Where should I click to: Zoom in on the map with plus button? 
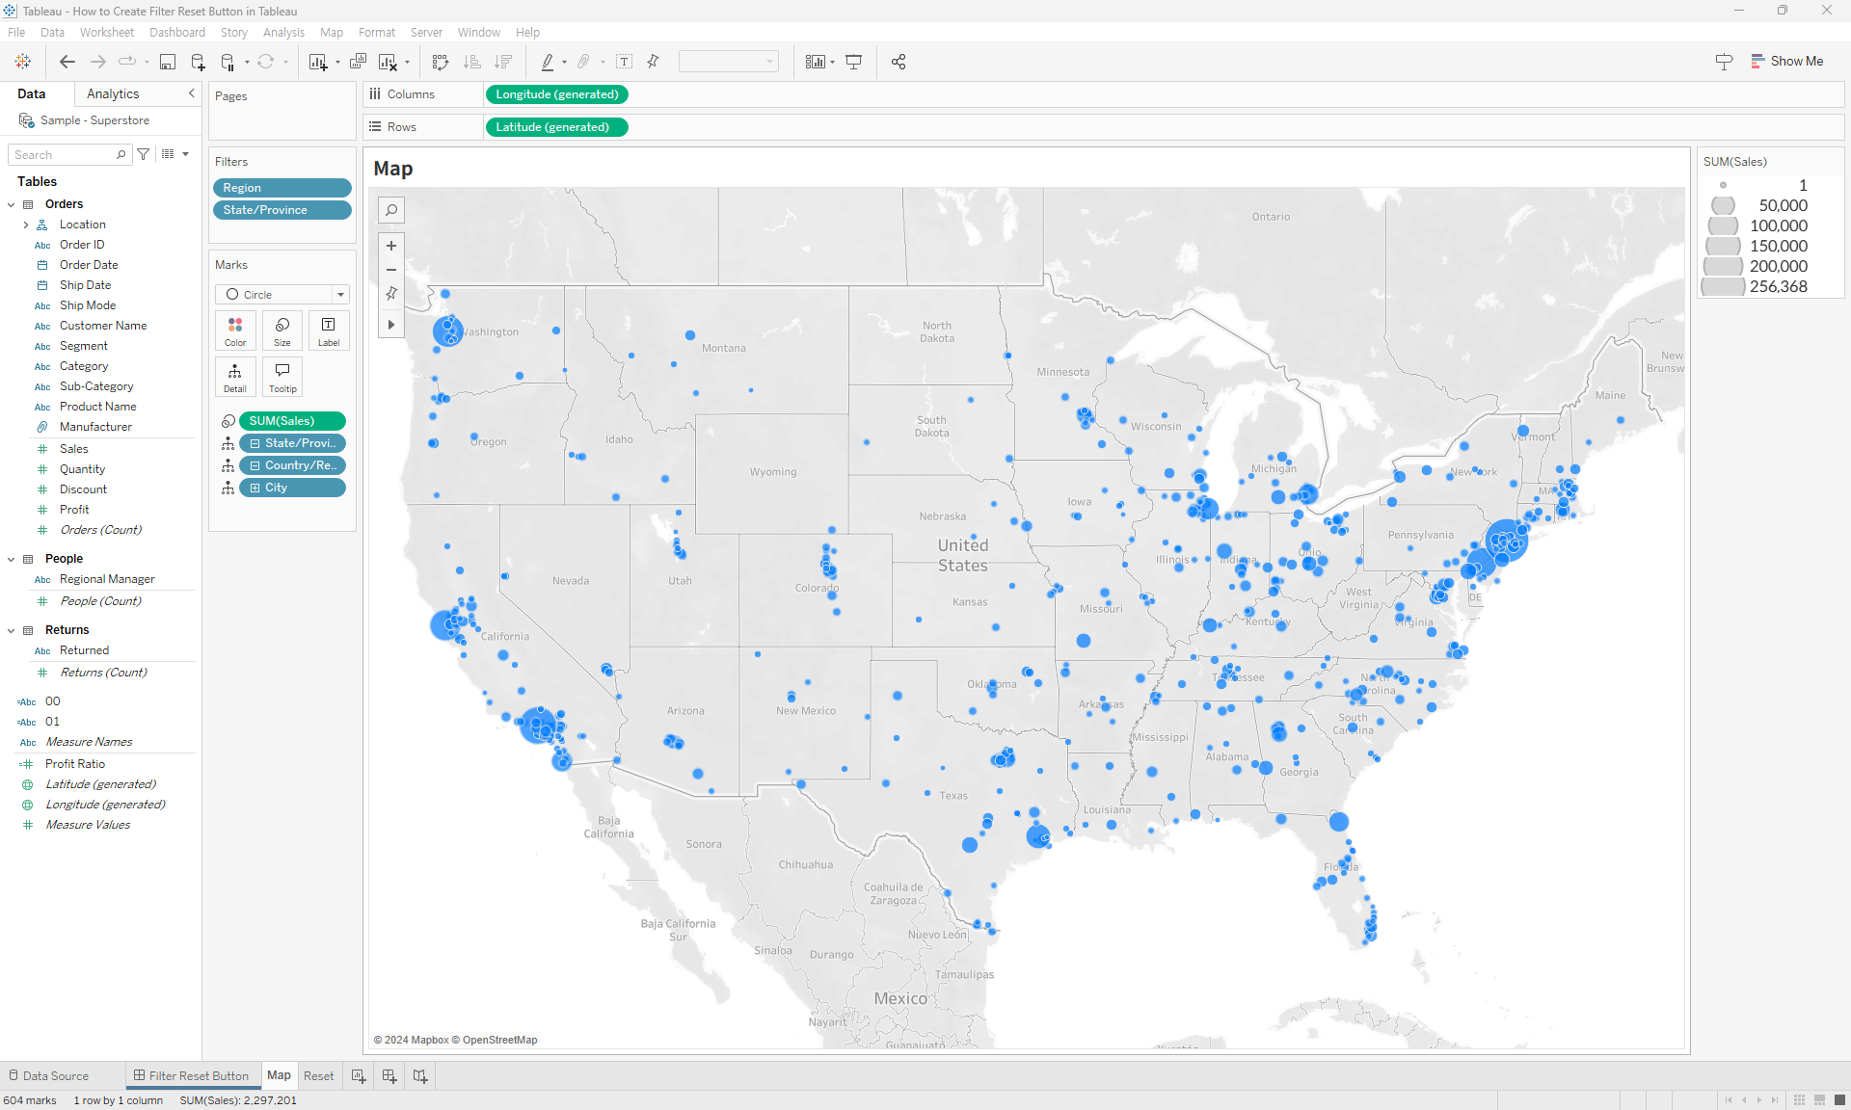point(391,246)
